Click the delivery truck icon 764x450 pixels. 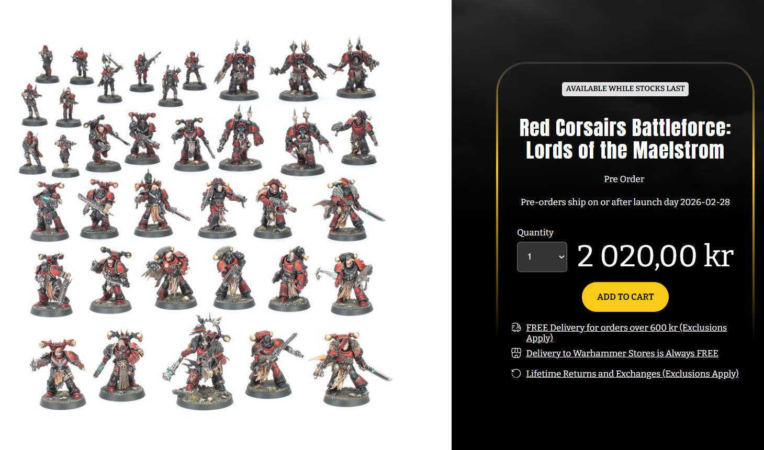pyautogui.click(x=516, y=328)
